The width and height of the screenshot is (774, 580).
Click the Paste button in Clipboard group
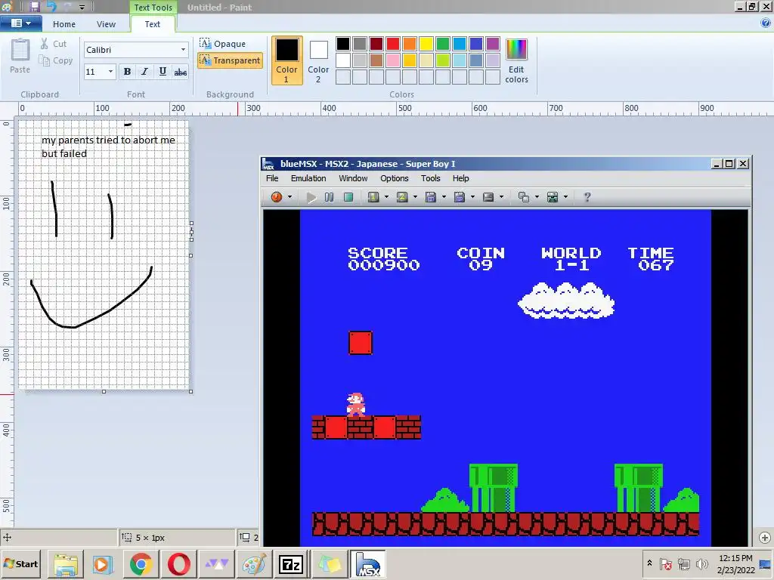tap(20, 56)
